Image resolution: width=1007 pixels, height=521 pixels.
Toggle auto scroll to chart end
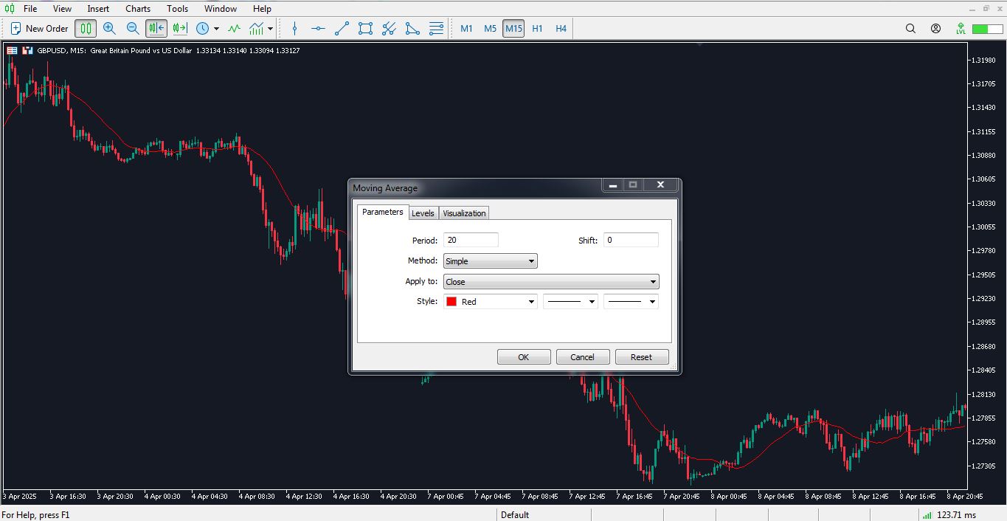[156, 28]
